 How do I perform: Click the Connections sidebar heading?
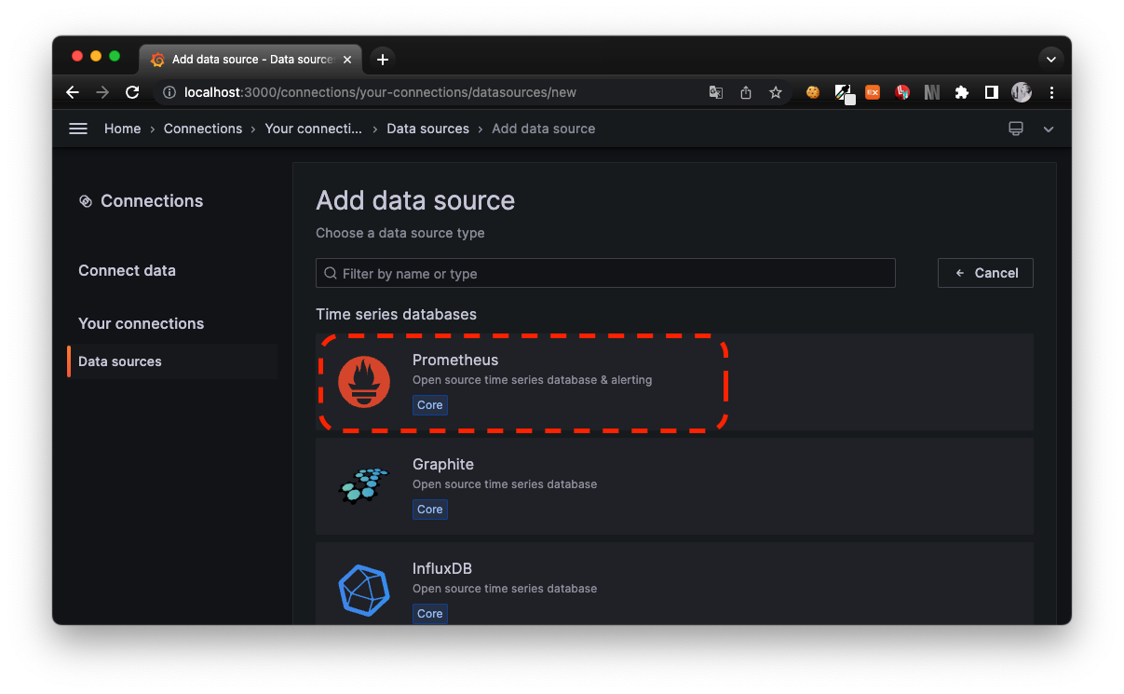point(152,201)
